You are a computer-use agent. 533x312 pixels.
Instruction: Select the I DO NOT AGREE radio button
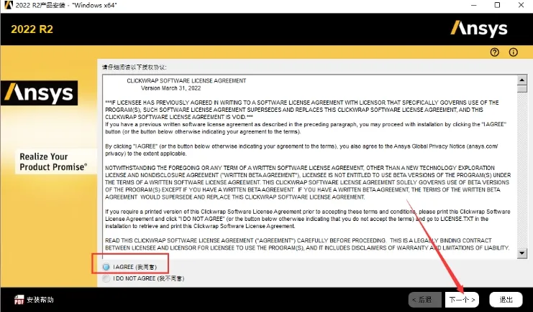[106, 278]
